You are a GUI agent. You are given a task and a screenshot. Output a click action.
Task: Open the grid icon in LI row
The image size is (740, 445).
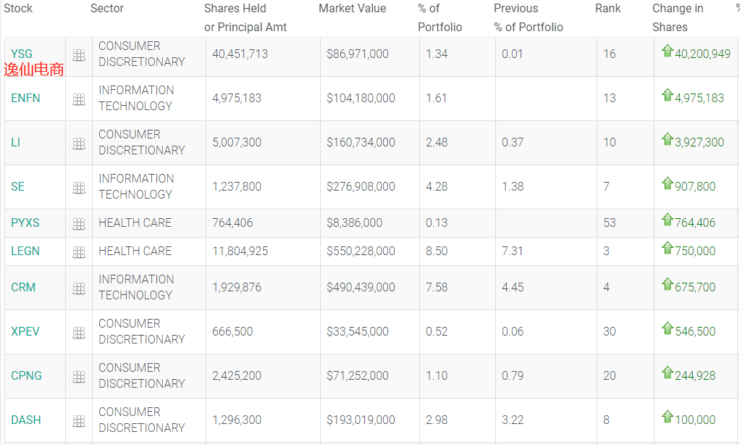point(79,144)
